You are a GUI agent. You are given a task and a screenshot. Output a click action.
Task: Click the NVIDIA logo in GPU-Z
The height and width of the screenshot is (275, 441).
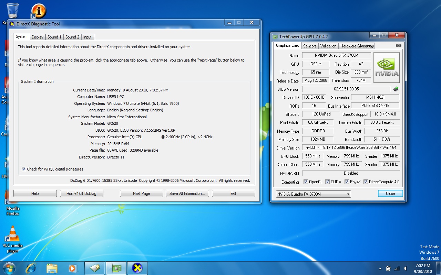[x=387, y=68]
